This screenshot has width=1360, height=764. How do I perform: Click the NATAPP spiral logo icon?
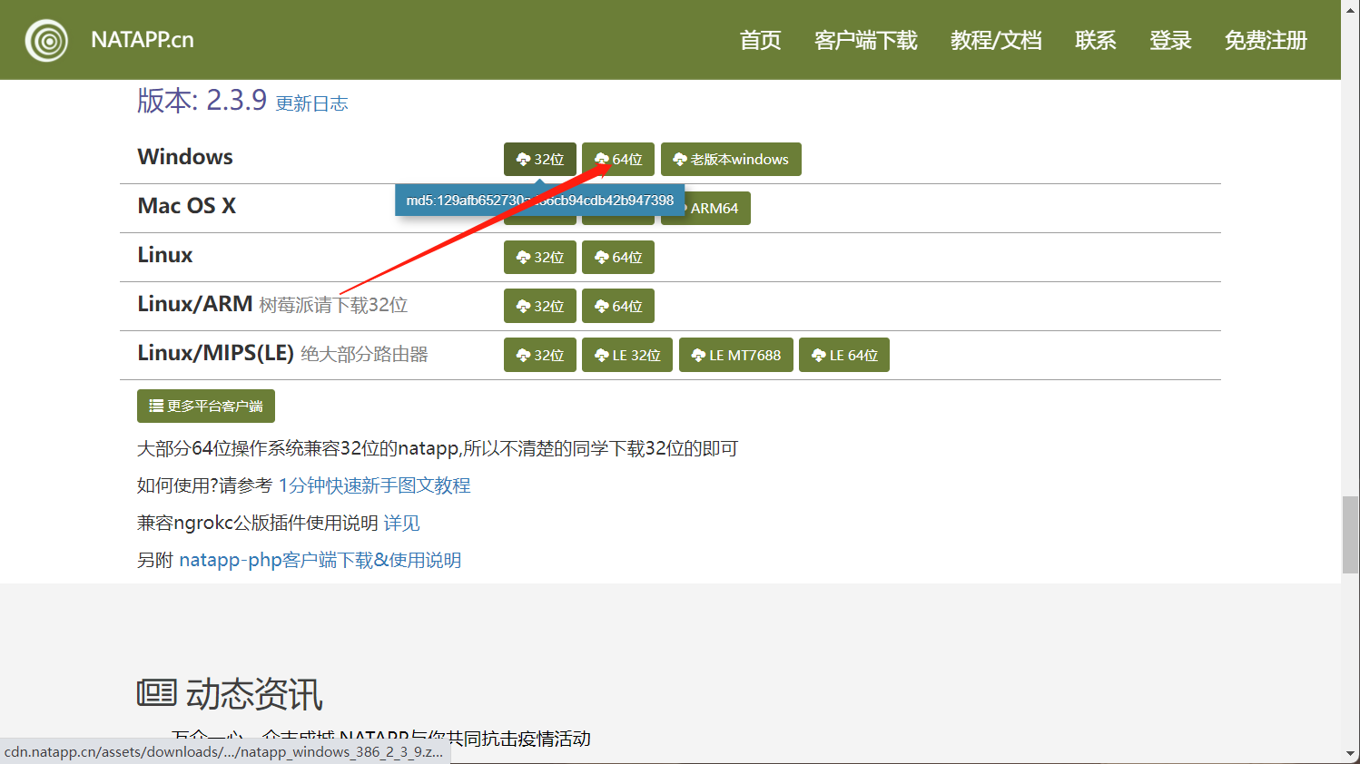point(46,40)
